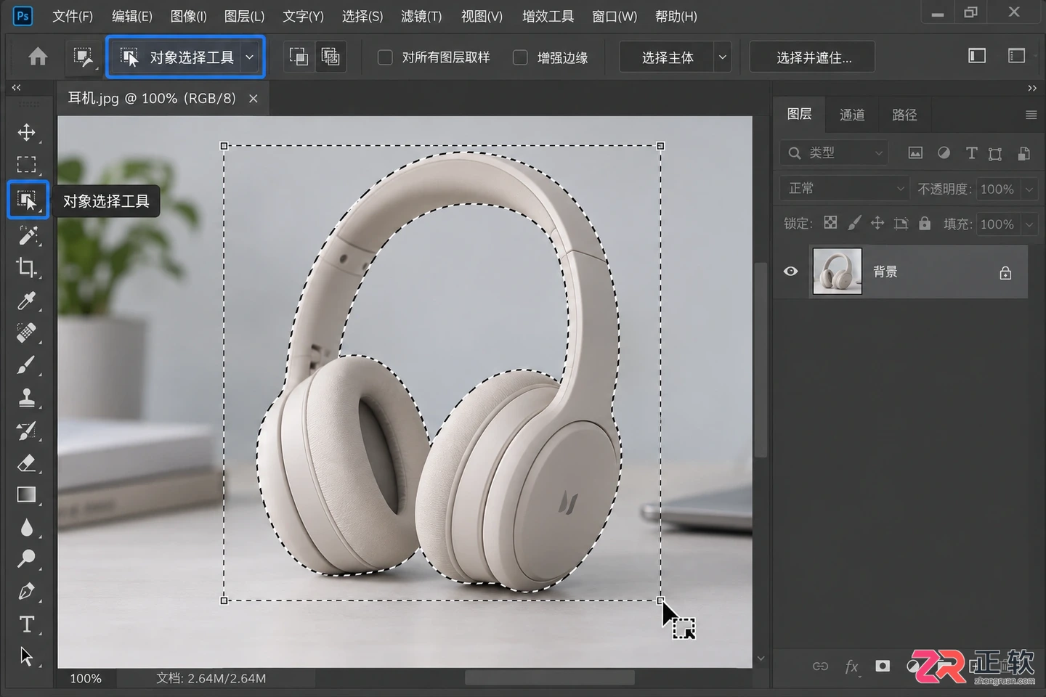Select the Path Selection tool
The width and height of the screenshot is (1046, 697).
[x=27, y=656]
